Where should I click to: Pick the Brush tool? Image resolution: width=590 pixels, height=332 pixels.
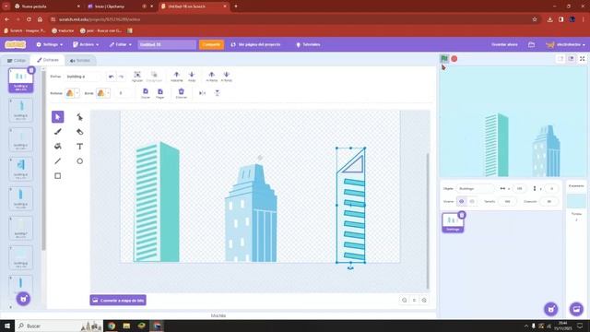point(57,132)
